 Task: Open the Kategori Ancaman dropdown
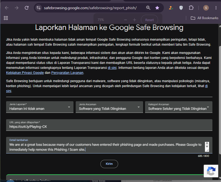179,107
